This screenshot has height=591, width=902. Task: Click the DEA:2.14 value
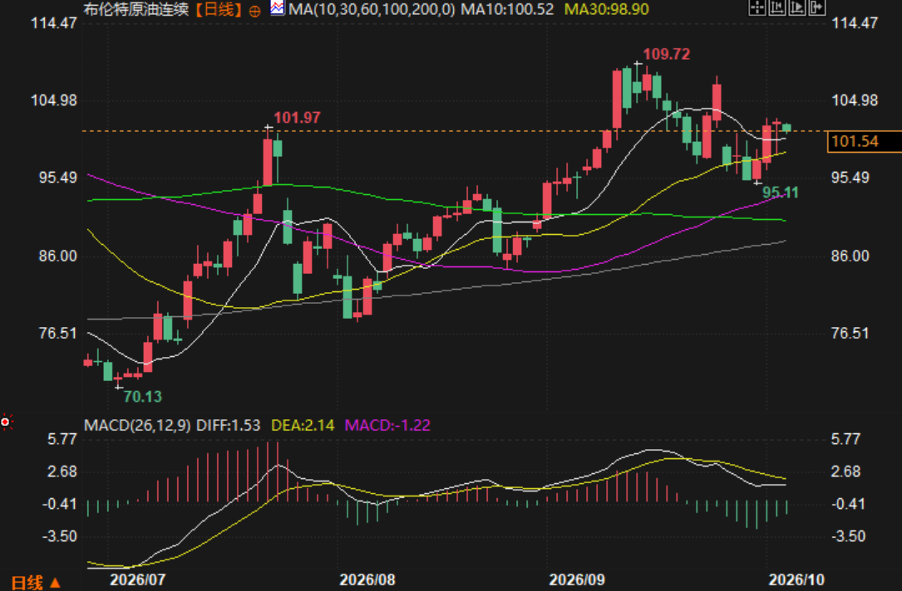click(303, 425)
